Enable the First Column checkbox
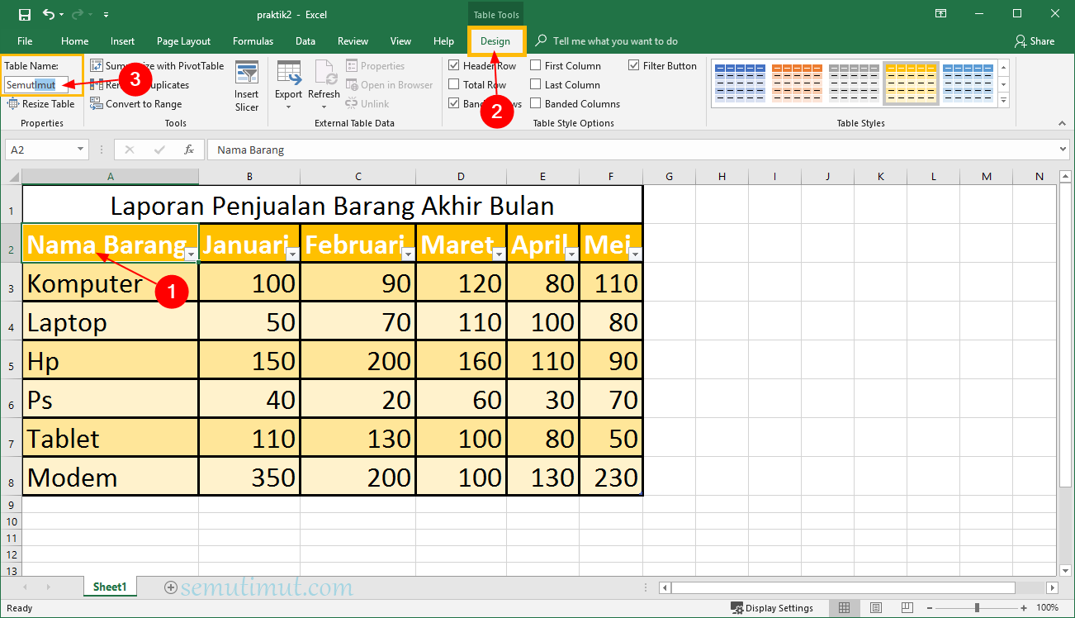The width and height of the screenshot is (1075, 618). pos(536,65)
